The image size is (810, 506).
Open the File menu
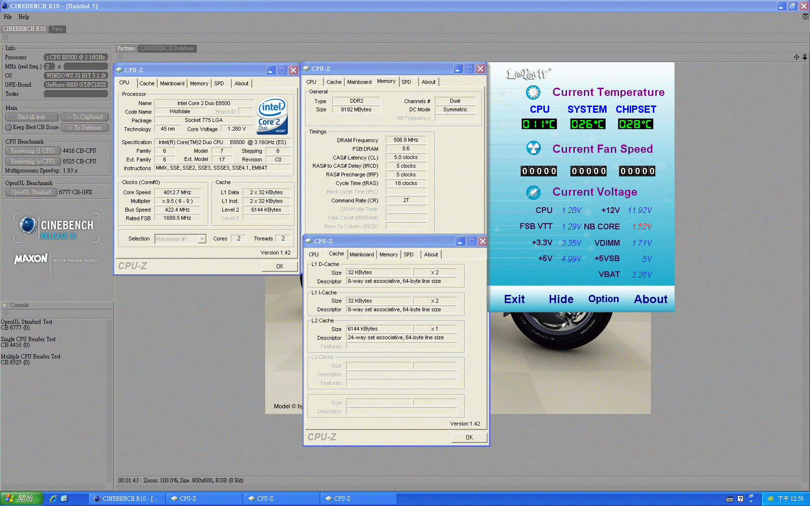tap(8, 17)
